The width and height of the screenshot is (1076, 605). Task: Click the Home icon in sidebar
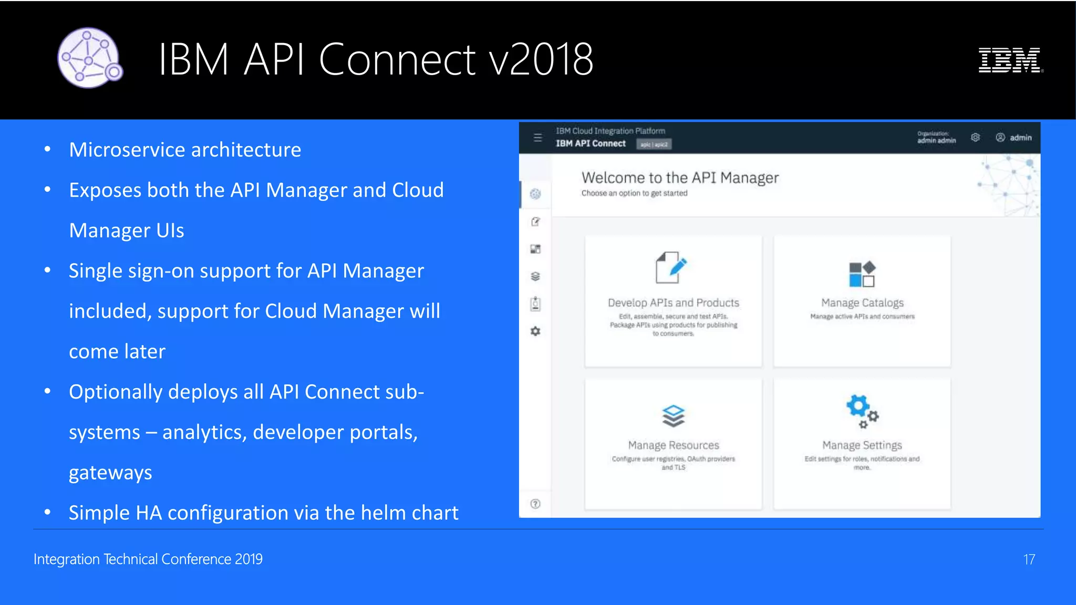(x=535, y=194)
